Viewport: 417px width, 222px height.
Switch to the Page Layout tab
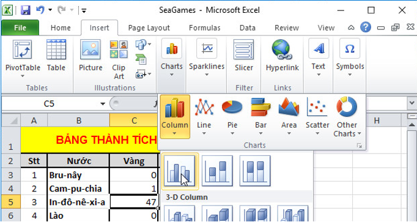(149, 28)
